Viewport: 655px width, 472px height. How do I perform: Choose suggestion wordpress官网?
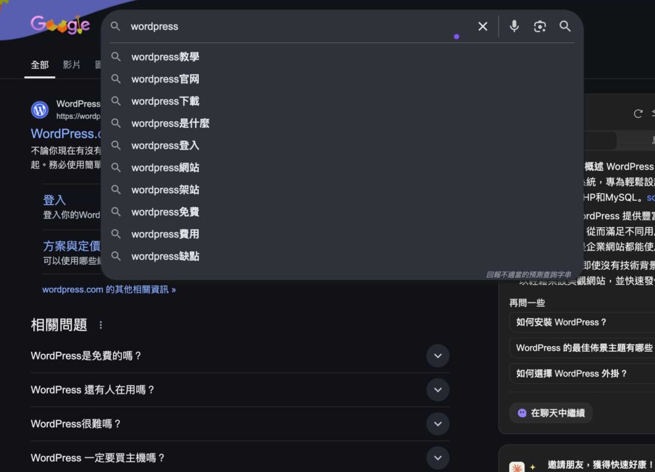342,79
